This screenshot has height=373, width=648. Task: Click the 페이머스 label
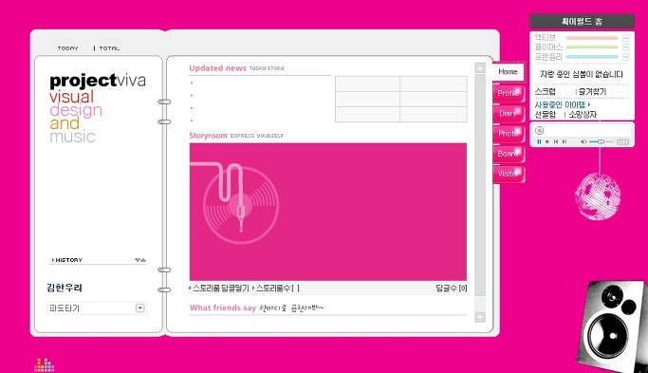point(548,47)
